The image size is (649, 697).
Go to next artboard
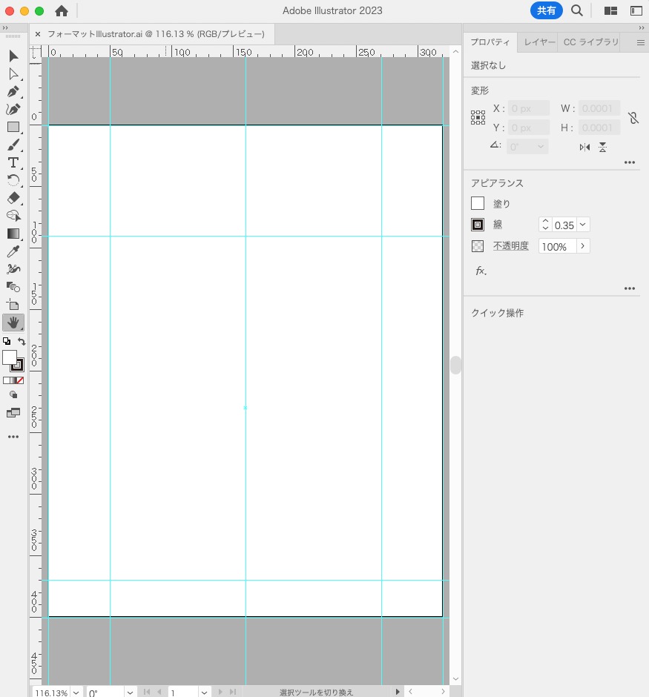pyautogui.click(x=220, y=692)
